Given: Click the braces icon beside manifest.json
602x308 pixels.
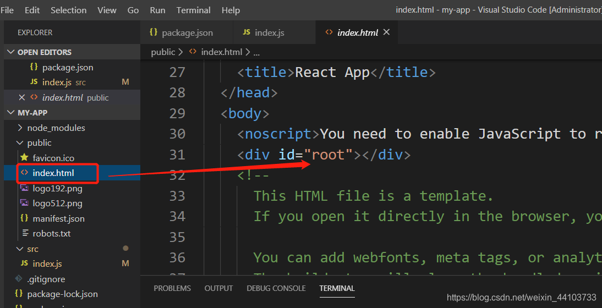Looking at the screenshot, I should coord(24,218).
